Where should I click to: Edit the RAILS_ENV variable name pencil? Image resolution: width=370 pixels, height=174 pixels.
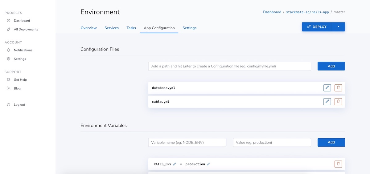coord(175,164)
